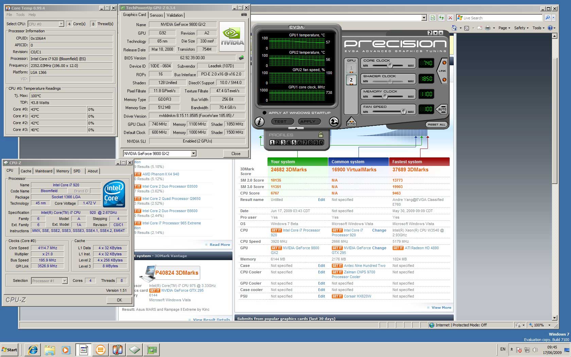The width and height of the screenshot is (571, 357).
Task: Open the IE Help icon
Action: [x=550, y=28]
